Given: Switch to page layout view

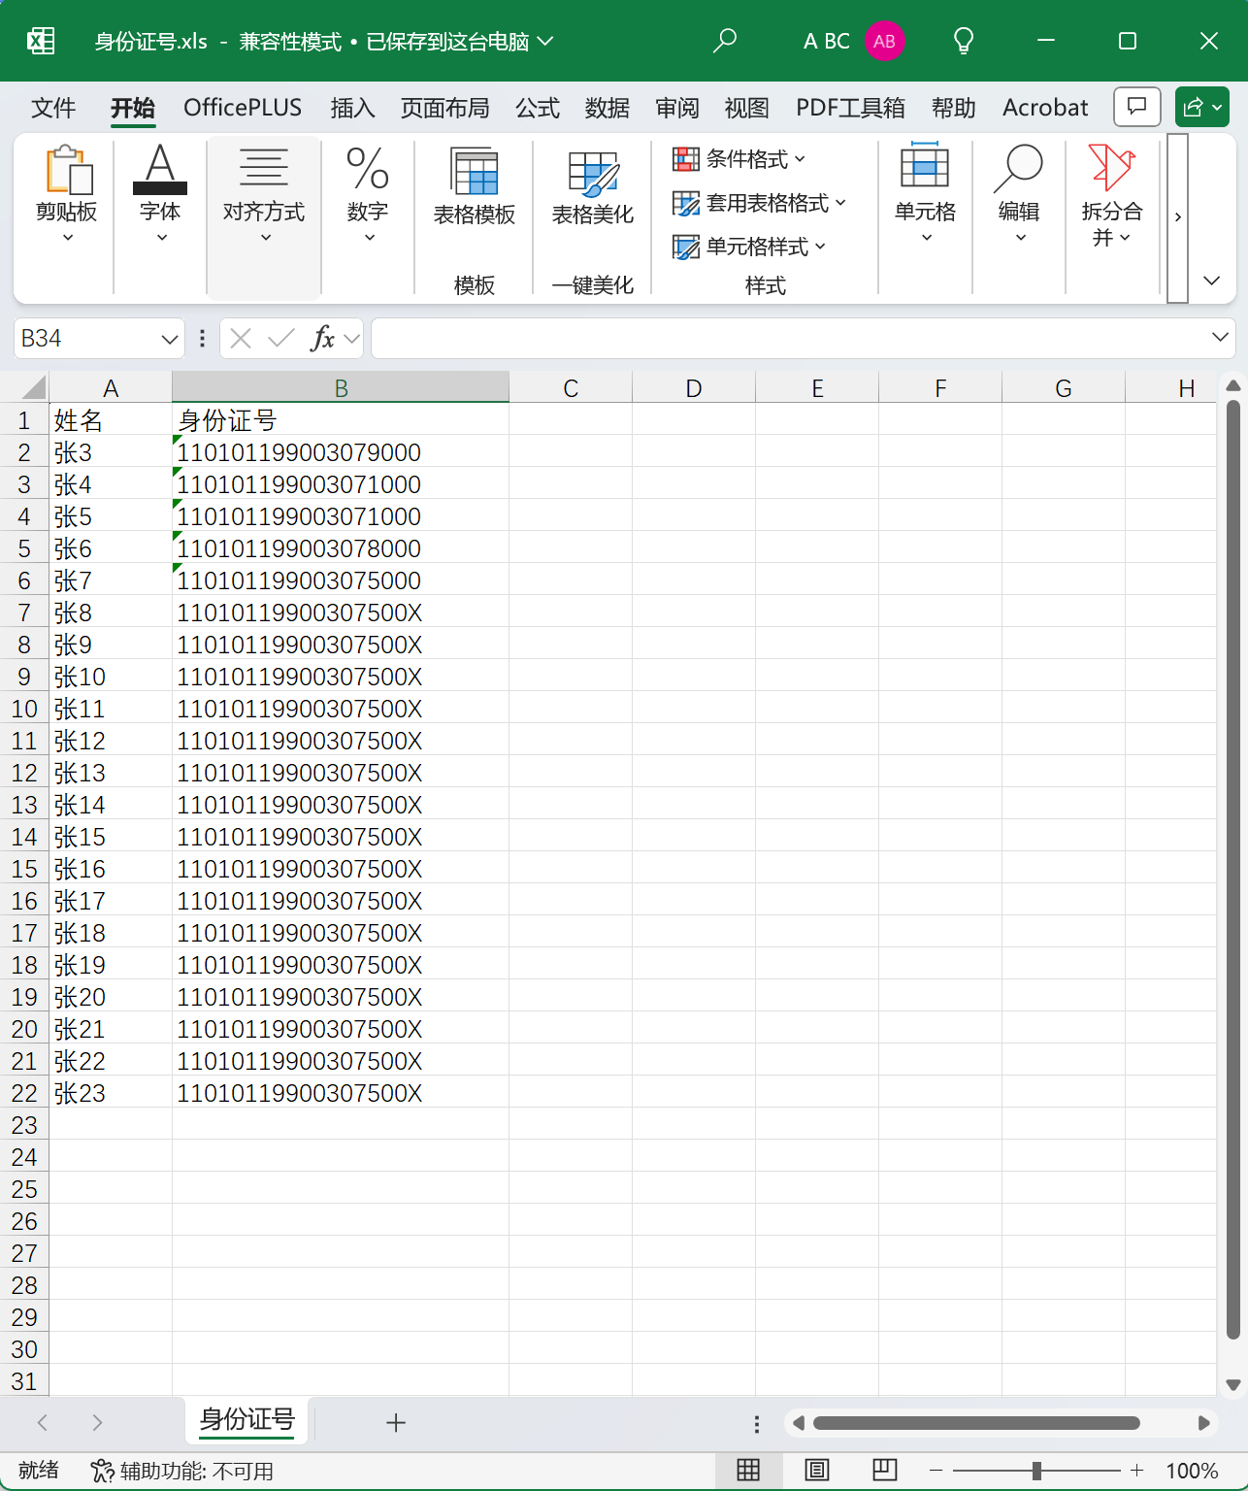Looking at the screenshot, I should (817, 1470).
